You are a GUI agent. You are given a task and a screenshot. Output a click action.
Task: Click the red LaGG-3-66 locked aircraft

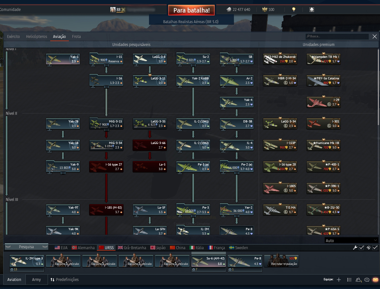(x=150, y=145)
